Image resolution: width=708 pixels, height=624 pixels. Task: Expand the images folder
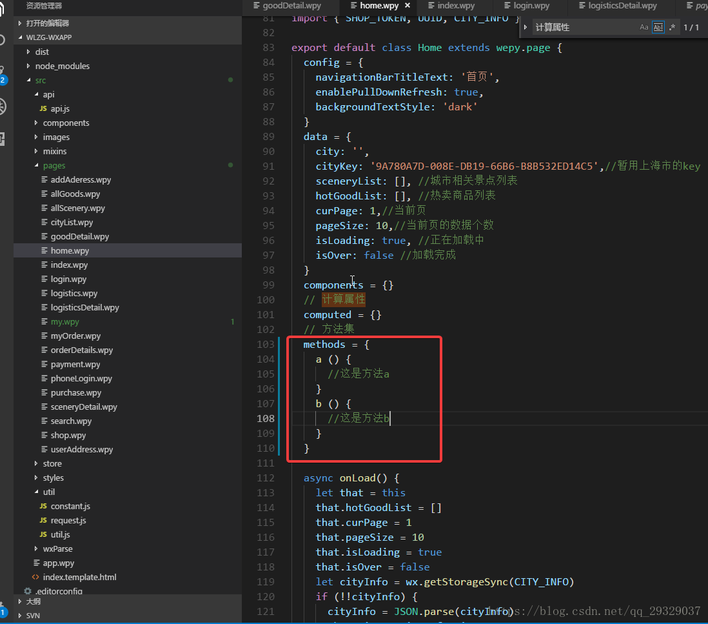click(36, 137)
